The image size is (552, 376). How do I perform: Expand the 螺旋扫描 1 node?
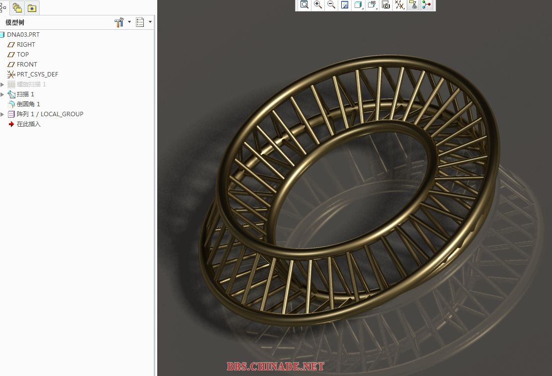coord(2,84)
